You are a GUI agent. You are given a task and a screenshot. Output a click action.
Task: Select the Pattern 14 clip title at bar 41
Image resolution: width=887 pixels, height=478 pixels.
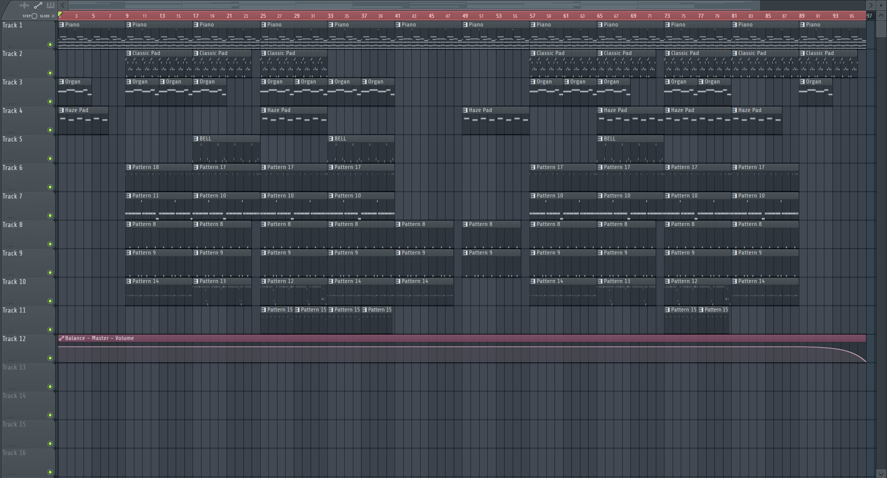(414, 281)
